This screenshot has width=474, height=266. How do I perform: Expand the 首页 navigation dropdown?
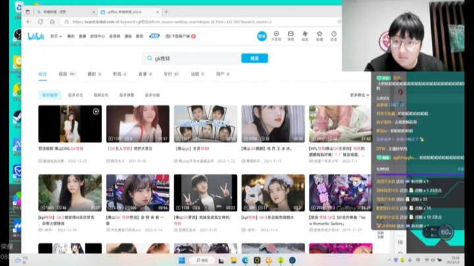tap(56, 36)
